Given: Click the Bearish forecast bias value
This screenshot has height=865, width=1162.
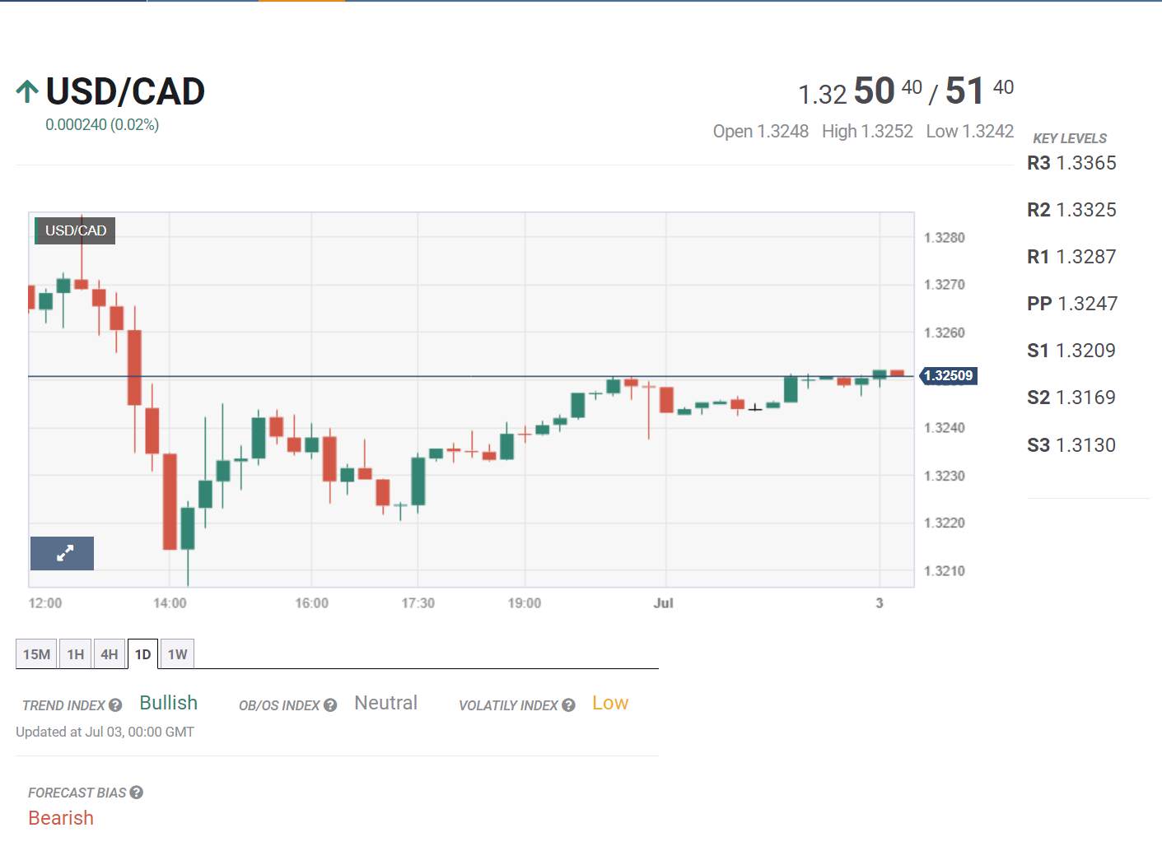Looking at the screenshot, I should pyautogui.click(x=61, y=818).
